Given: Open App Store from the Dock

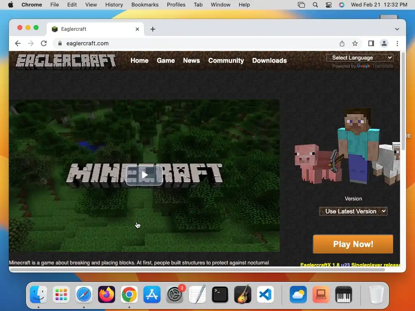Looking at the screenshot, I should [152, 294].
